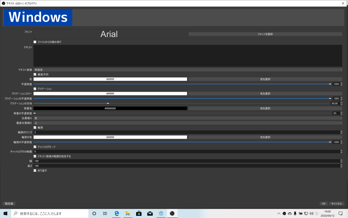
Task: Click the Arial font preview box
Action: click(x=110, y=34)
